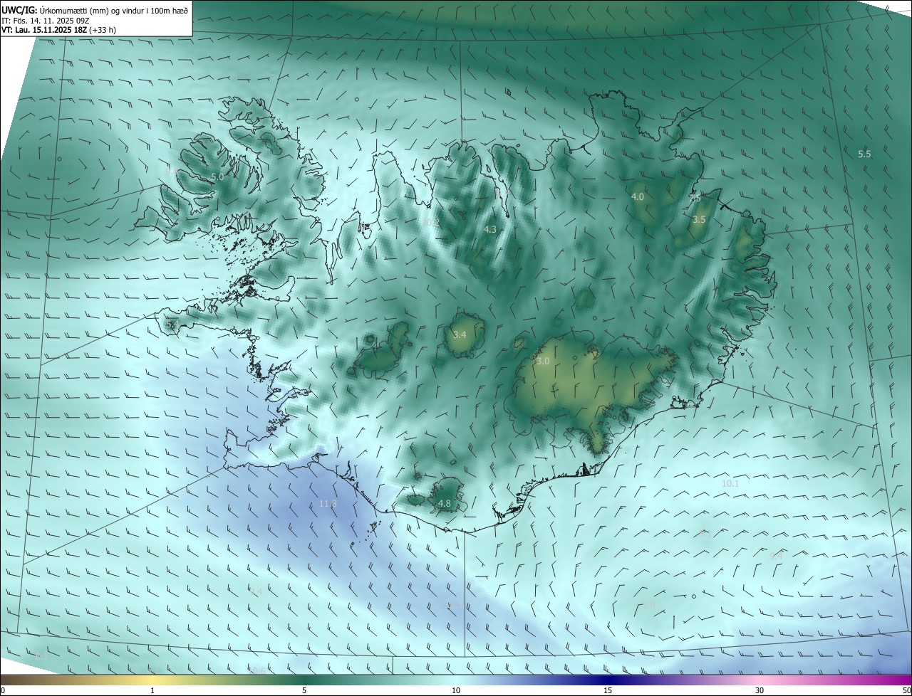Click the 11.8 value off the southwest coast
The width and height of the screenshot is (912, 696).
pos(328,503)
